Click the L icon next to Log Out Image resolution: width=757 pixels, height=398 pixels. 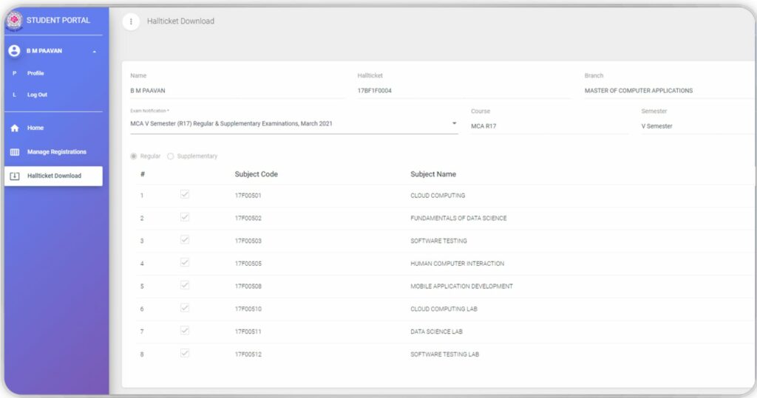(x=14, y=95)
